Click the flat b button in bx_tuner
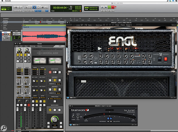Viewport: 178px width, 132px height. [111, 118]
